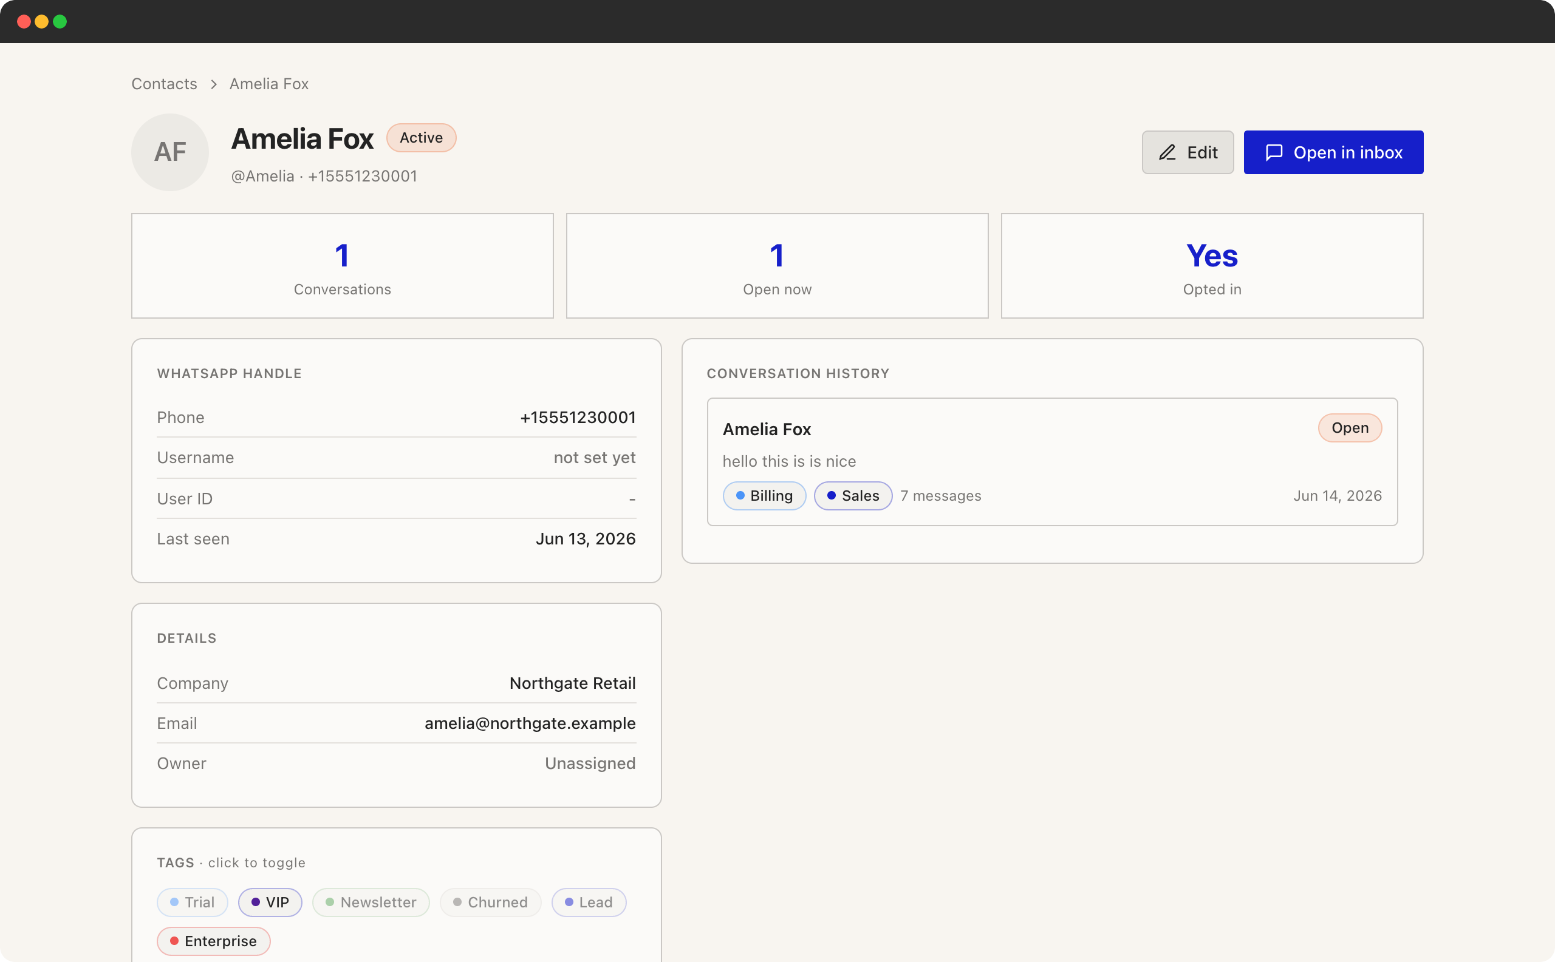This screenshot has width=1555, height=962.
Task: Click the Last seen date Jun 13, 2026
Action: click(x=585, y=539)
